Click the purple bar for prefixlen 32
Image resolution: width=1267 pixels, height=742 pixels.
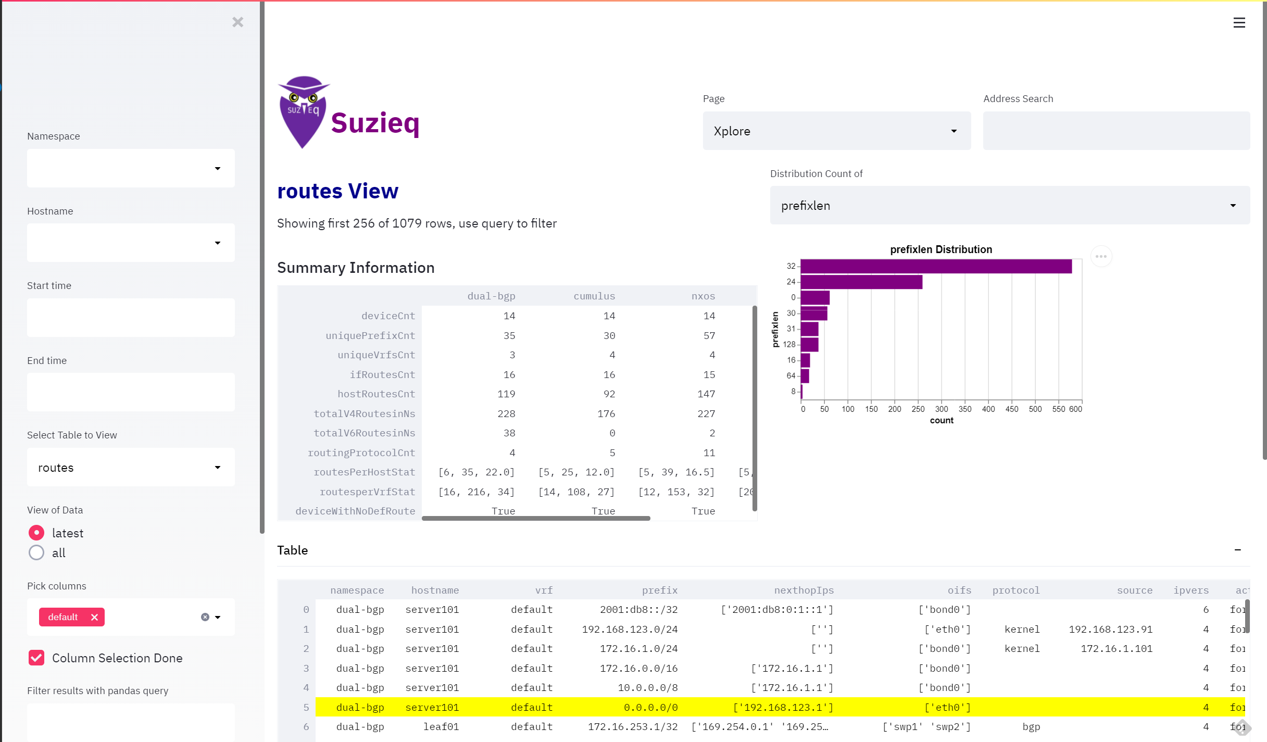tap(936, 266)
